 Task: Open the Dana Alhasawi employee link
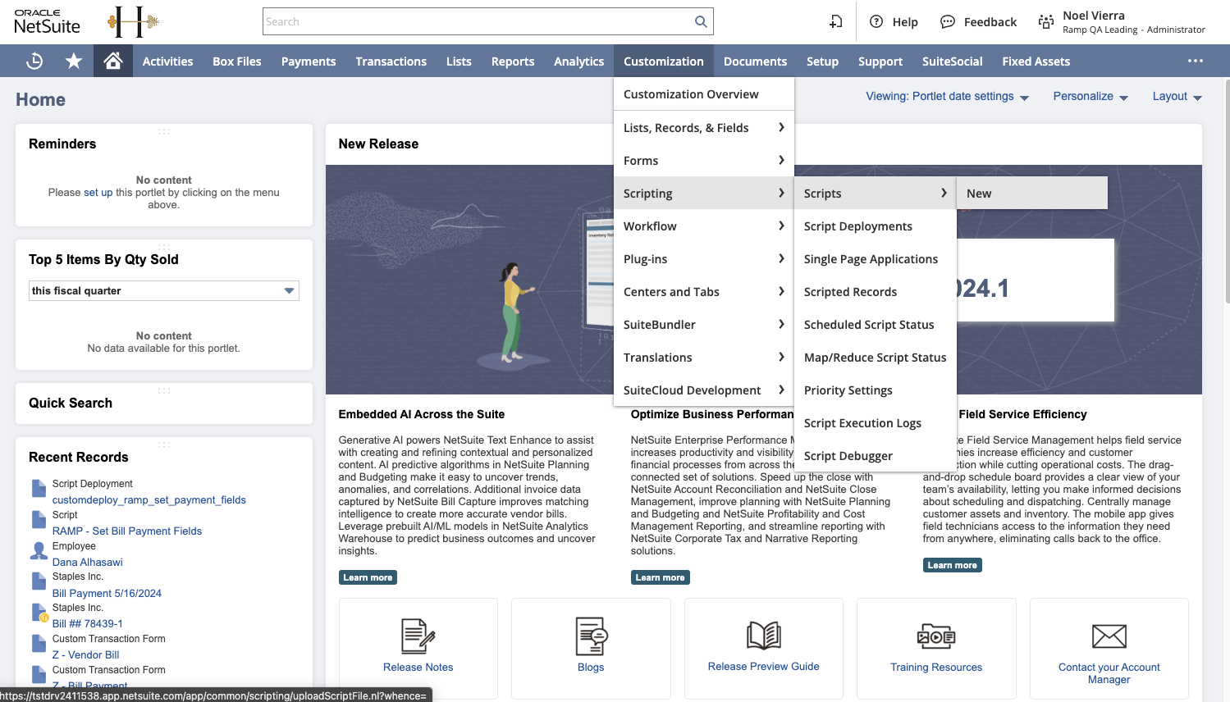88,562
